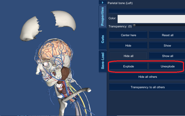Click the Hide all button
Screen dimensions: 185x116
128,56
